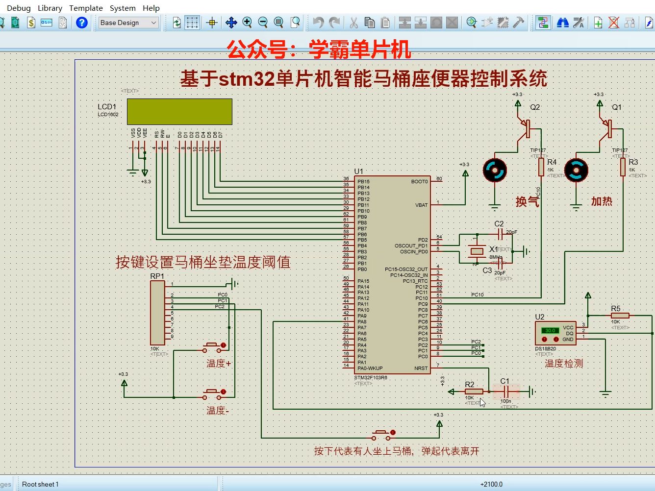
Task: Click the zoom out magnifier
Action: pyautogui.click(x=263, y=23)
